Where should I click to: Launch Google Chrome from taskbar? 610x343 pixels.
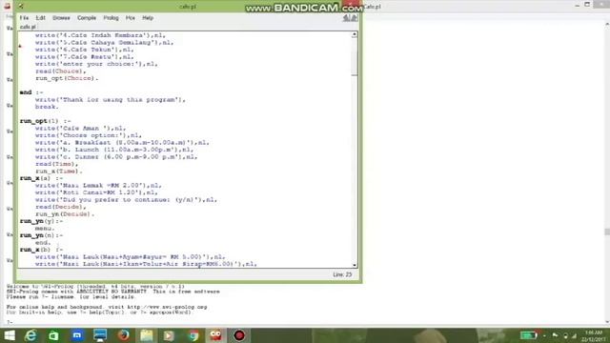point(193,335)
